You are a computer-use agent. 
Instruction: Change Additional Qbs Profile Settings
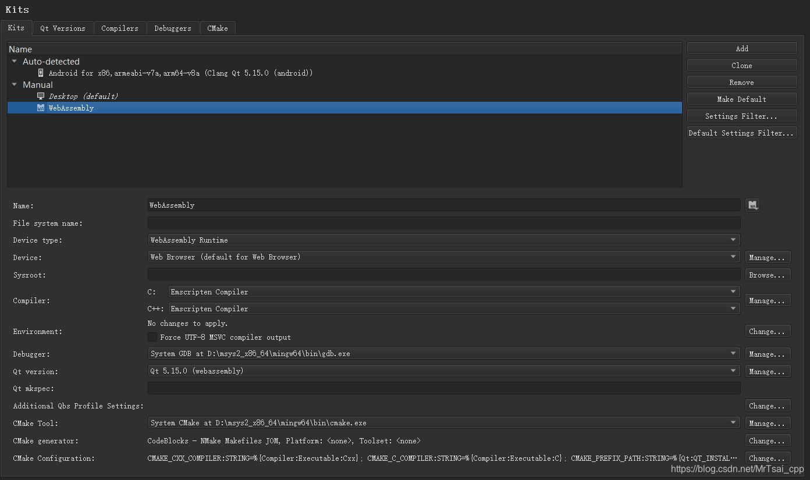pyautogui.click(x=768, y=406)
